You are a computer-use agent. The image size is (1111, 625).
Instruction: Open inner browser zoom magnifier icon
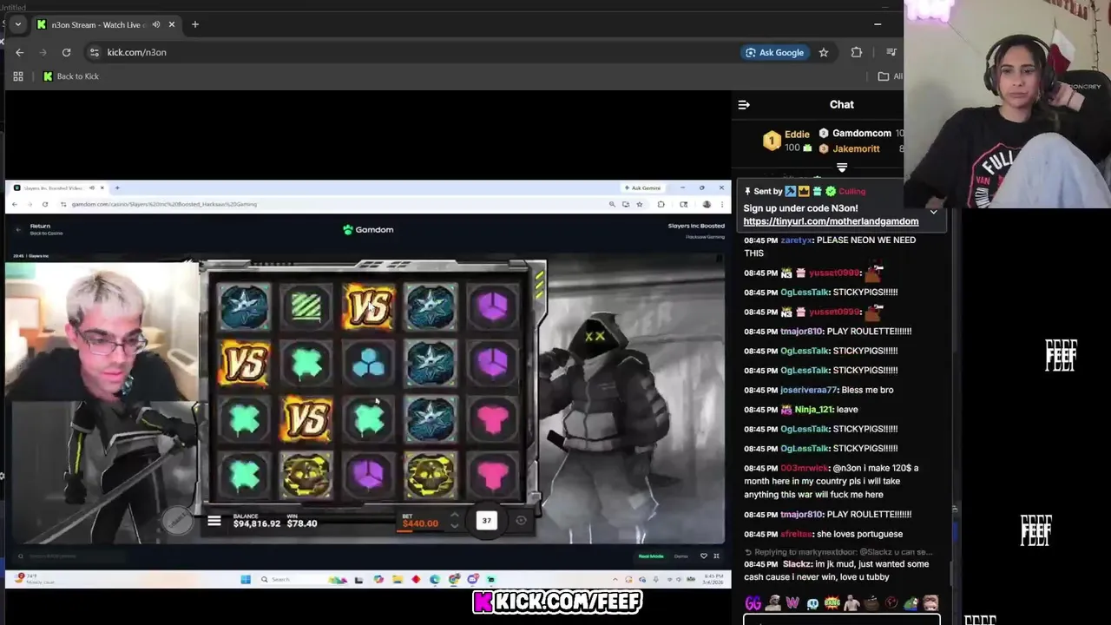(x=612, y=204)
